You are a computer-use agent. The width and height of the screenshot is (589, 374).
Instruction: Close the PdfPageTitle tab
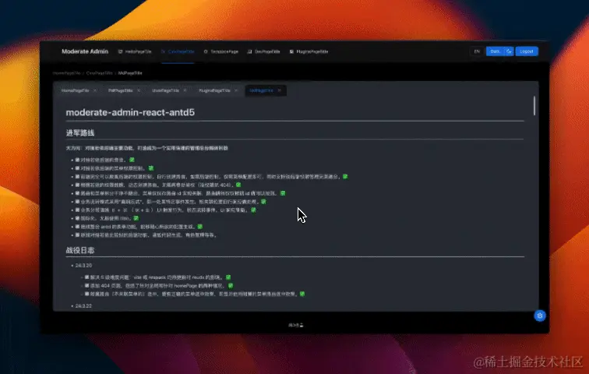pos(139,90)
